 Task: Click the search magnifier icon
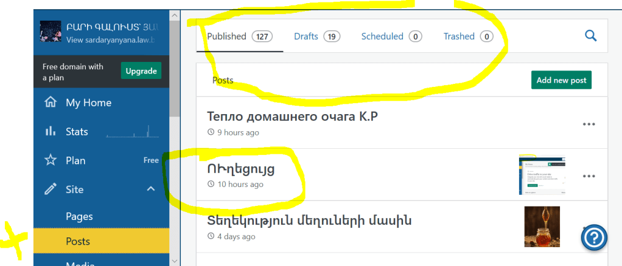pos(590,36)
